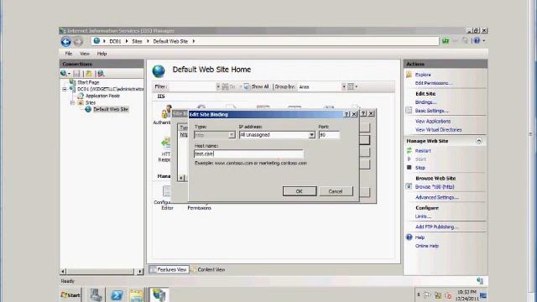This screenshot has height=302, width=537.
Task: Open Windows Explorer folder on taskbar
Action: pos(136,294)
